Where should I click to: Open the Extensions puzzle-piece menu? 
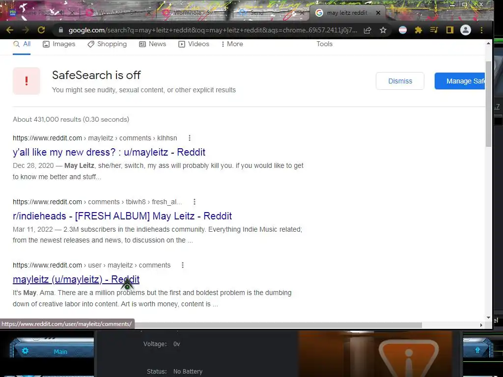pos(419,30)
